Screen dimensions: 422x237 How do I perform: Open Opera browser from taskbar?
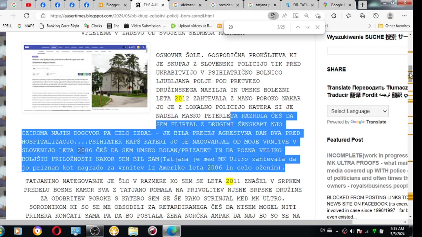tap(56, 231)
